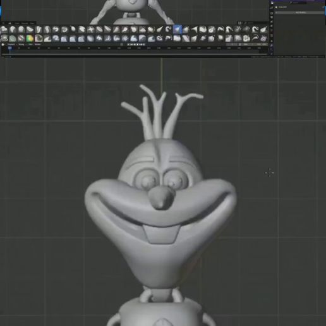Image resolution: width=326 pixels, height=326 pixels.
Task: Select the last brush in the top shelf row
Action: click(x=263, y=30)
